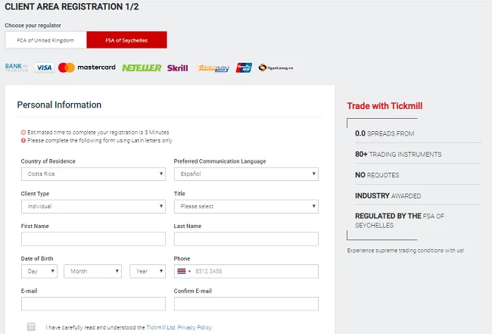Click the Skrill payment logo
Screen dimensions: 492x334
tap(177, 68)
